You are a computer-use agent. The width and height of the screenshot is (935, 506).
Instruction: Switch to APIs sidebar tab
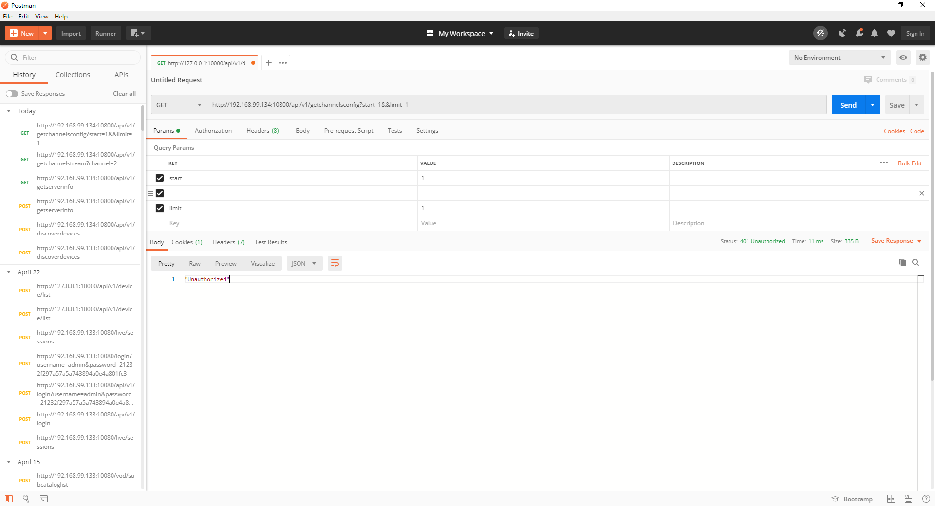click(121, 75)
